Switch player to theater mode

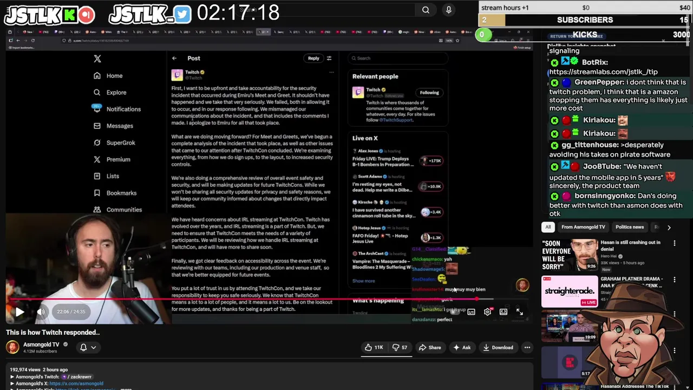coord(504,312)
